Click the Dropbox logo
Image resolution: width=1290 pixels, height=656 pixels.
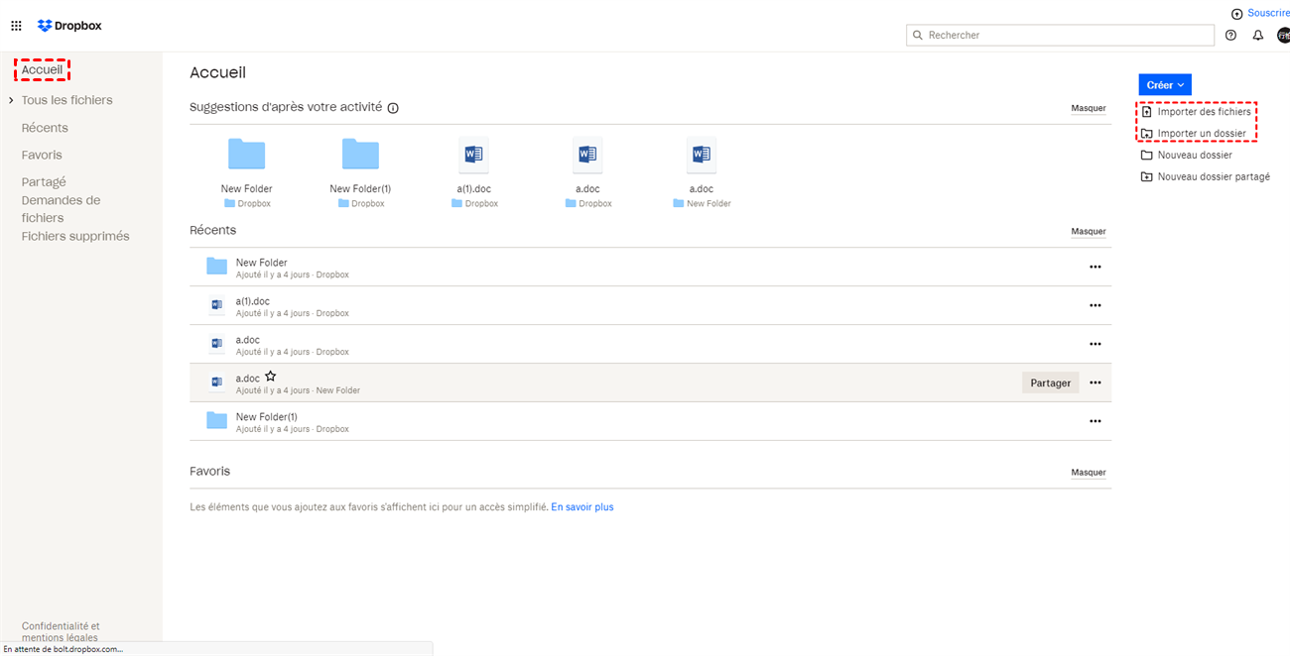[69, 26]
